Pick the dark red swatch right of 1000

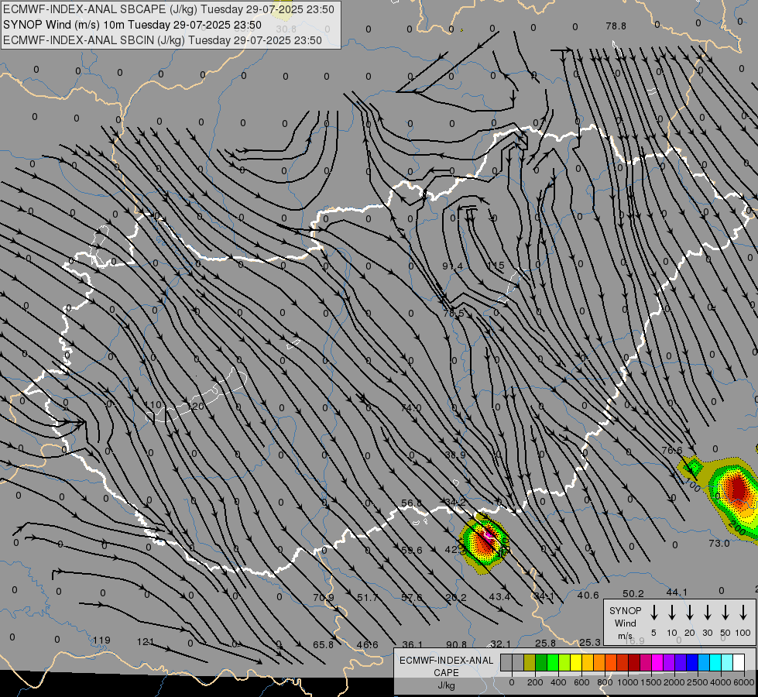pos(633,662)
